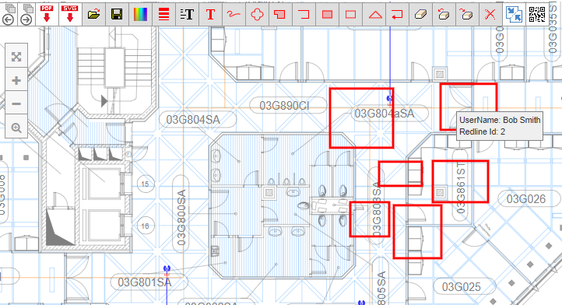Export the drawing as SVG
Viewport: 562px width, 305px height.
click(x=70, y=14)
